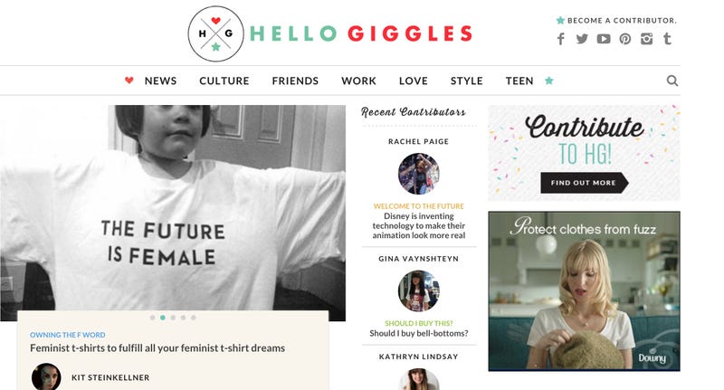The image size is (724, 390).
Task: Open the CULTURE menu item
Action: tap(224, 81)
